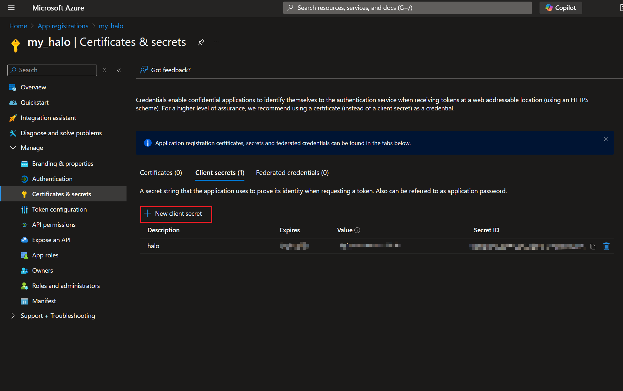
Task: Clear the sidebar search field
Action: [105, 70]
